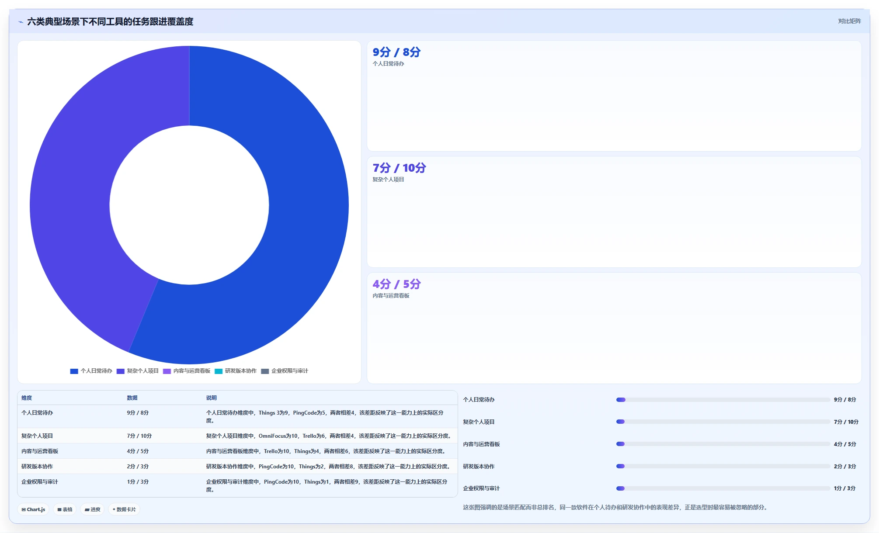The width and height of the screenshot is (879, 533).
Task: Click the 研发版本协作 progress bar
Action: [723, 467]
